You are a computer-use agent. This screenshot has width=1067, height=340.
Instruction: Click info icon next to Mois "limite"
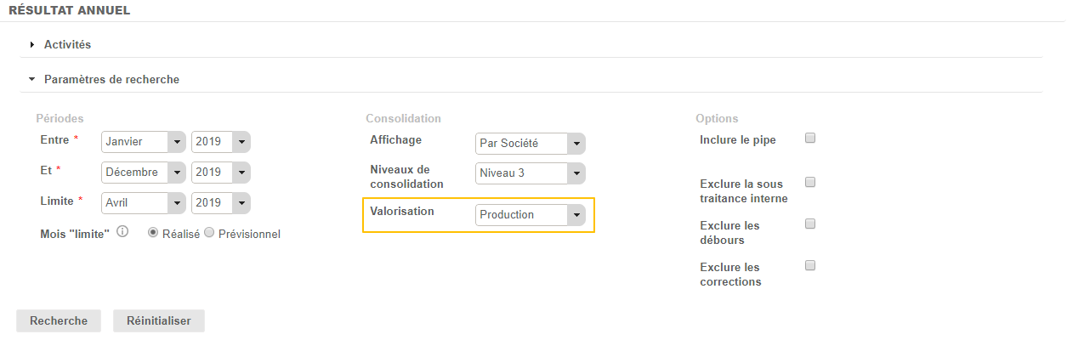pos(122,232)
